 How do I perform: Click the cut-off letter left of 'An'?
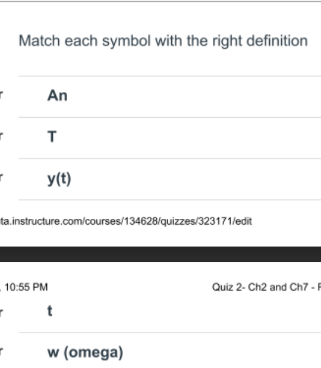point(1,95)
